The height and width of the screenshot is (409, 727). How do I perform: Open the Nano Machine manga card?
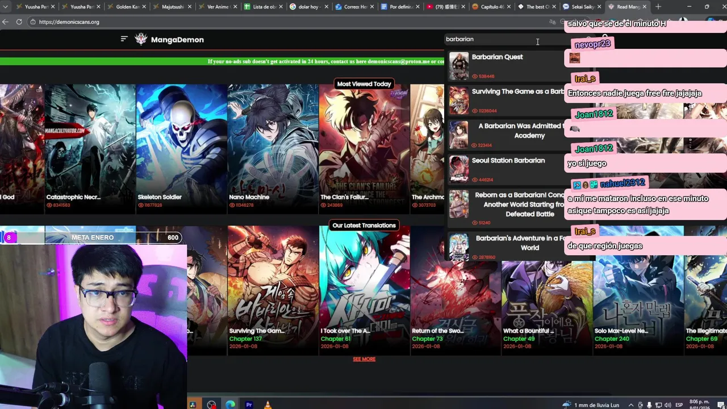pos(273,149)
